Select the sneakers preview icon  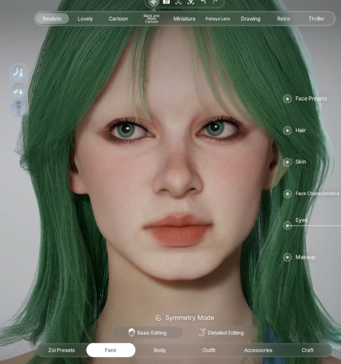pyautogui.click(x=18, y=90)
